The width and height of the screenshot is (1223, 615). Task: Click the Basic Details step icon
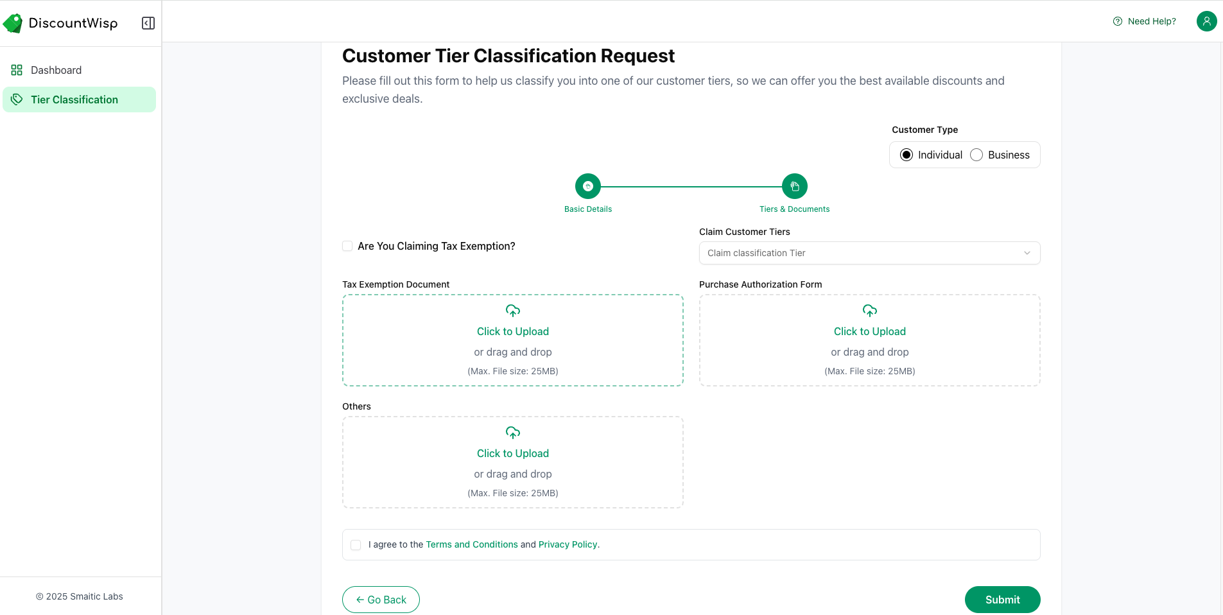pos(587,186)
